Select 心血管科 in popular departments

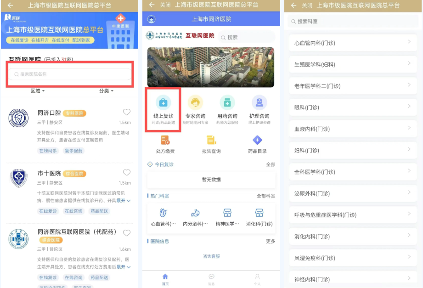point(163,217)
